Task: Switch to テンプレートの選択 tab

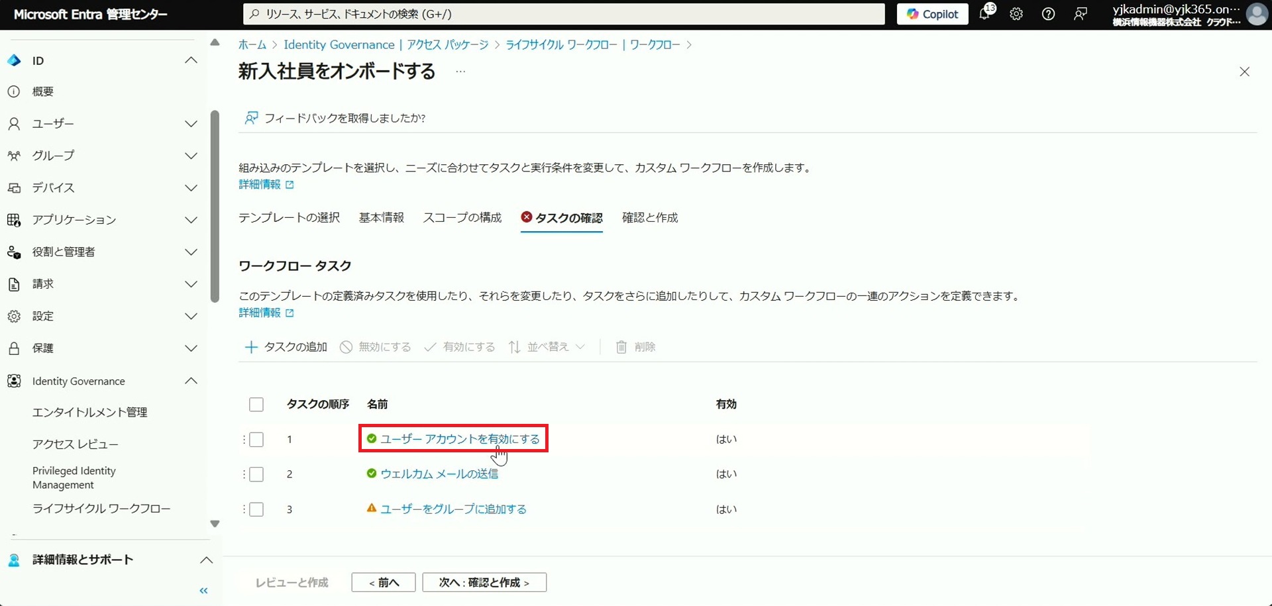Action: point(289,217)
